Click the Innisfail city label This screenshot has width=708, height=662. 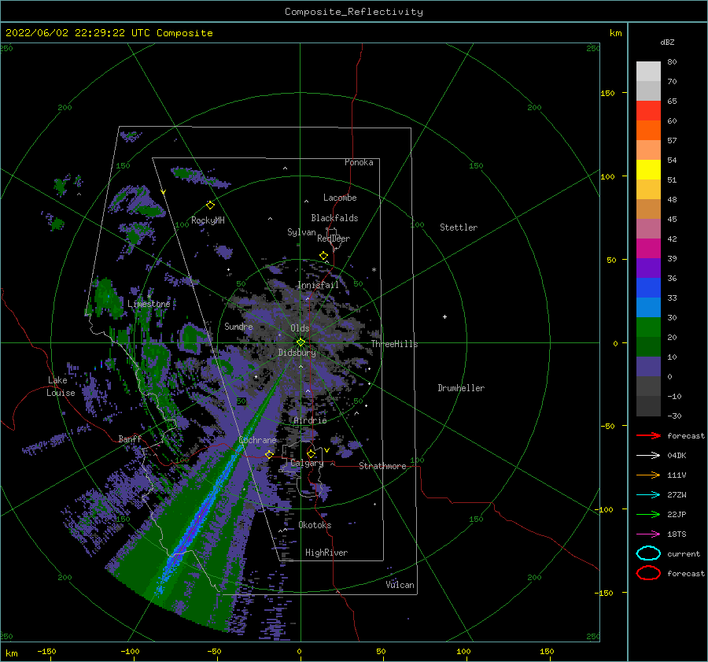[318, 285]
